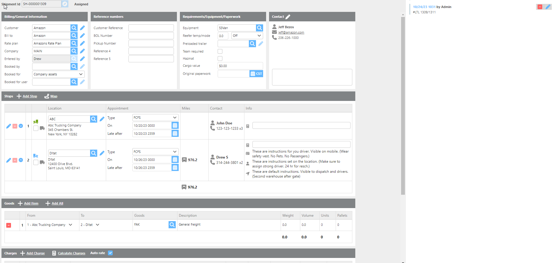The width and height of the screenshot is (553, 263).
Task: Click the search icon next to Customer field
Action: 74,28
